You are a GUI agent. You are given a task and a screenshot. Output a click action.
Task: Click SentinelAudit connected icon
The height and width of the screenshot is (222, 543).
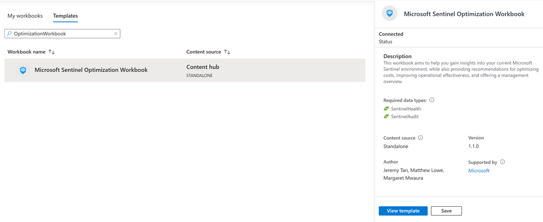coord(386,117)
